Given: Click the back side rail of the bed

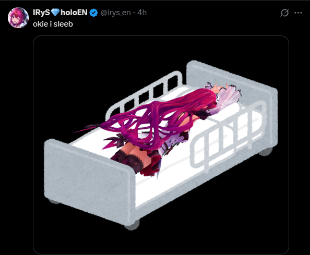Looking at the screenshot, I should 145,95.
